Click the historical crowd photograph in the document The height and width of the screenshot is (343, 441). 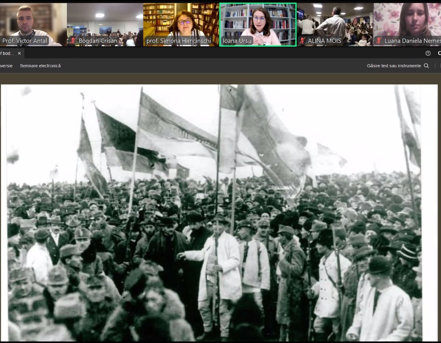coord(214,214)
